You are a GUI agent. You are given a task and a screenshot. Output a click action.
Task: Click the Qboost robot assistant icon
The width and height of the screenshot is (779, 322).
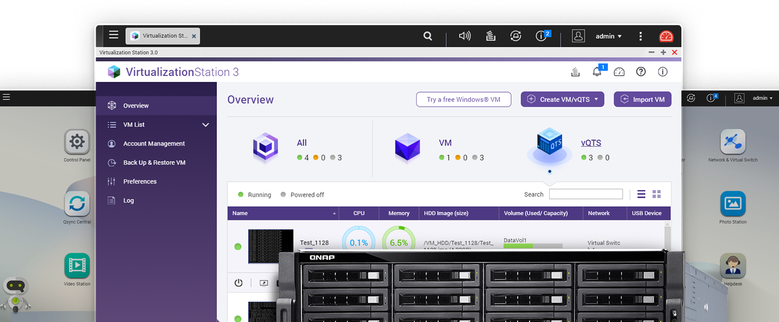[16, 294]
